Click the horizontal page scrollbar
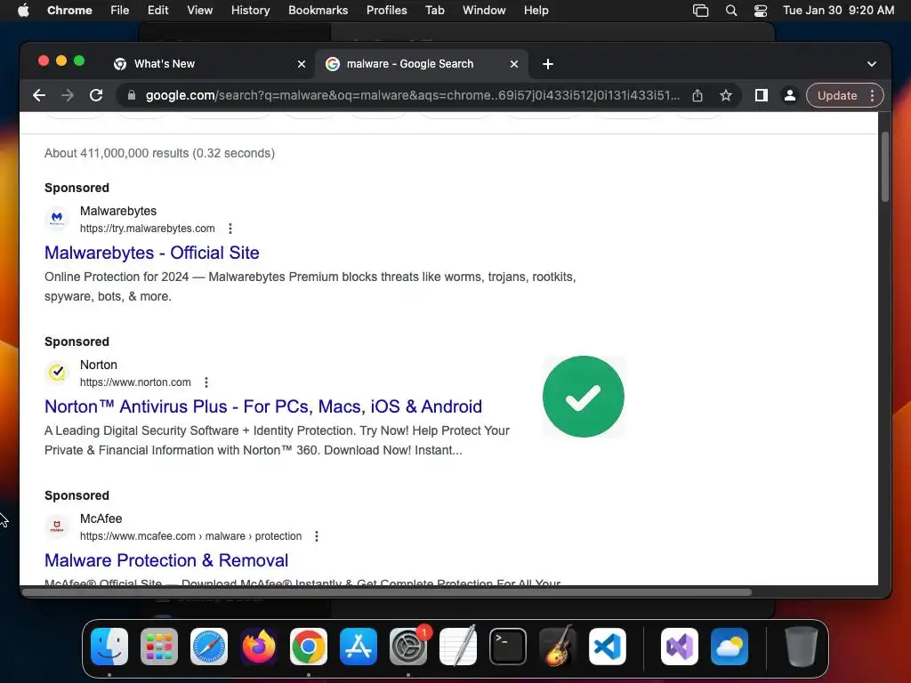The width and height of the screenshot is (911, 683). point(388,592)
